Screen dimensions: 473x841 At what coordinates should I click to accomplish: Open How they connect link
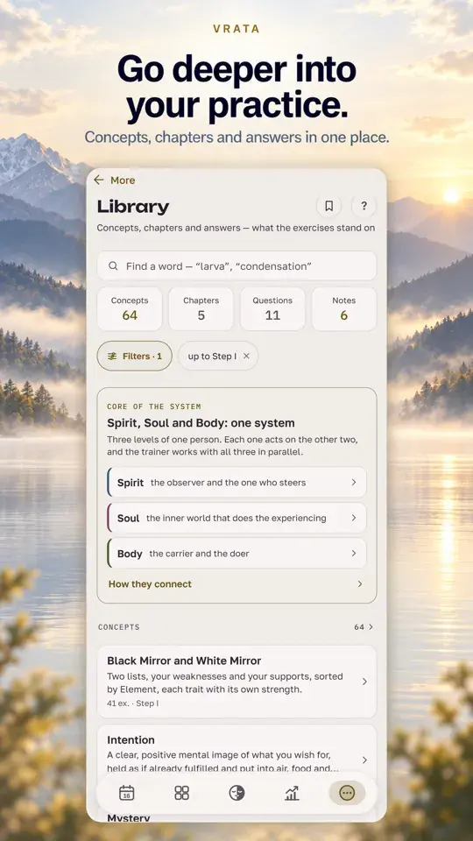tap(150, 584)
